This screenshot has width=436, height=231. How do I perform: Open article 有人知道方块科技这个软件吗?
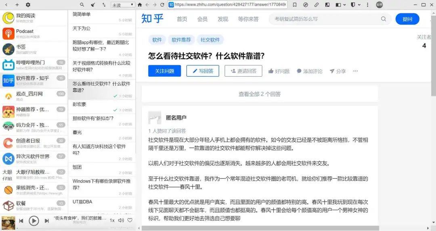pyautogui.click(x=102, y=152)
